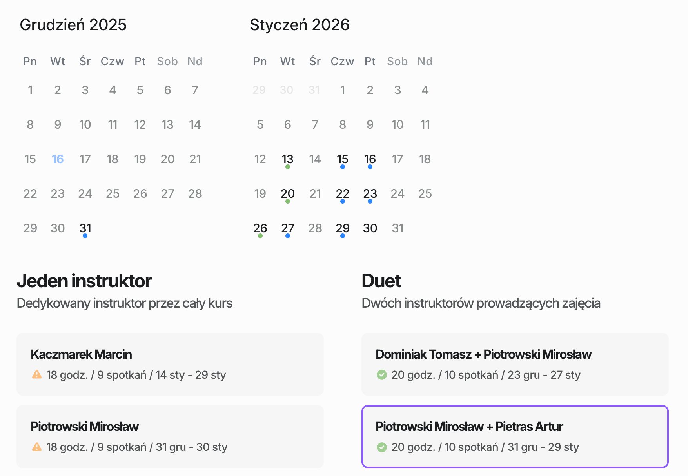Choose Piotrowski Mirosław + Pietras Artur duet
Screen dimensions: 688x476
pos(515,436)
